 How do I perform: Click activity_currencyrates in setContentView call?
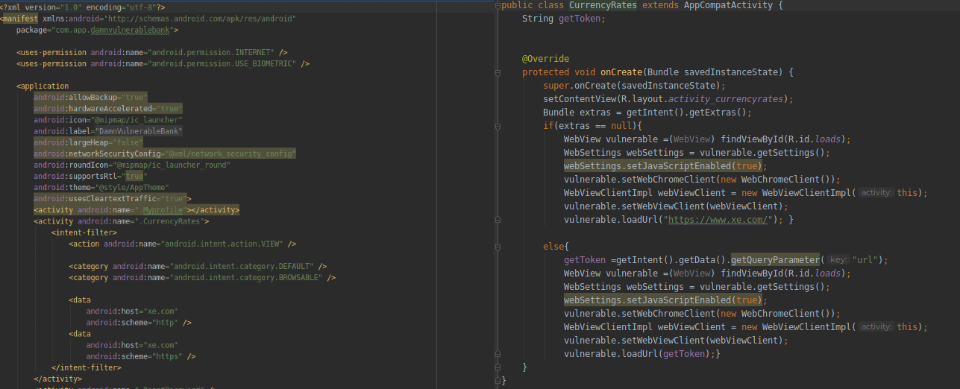[727, 99]
